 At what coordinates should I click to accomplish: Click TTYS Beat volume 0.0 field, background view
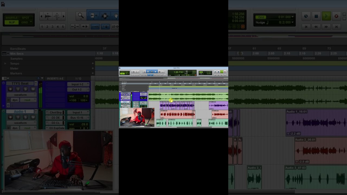[78, 96]
